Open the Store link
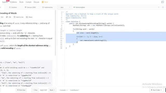Image resolution: width=166 pixels, height=93 pixels. tap(45, 2)
